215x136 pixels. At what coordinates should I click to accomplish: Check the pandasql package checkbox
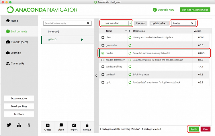click(103, 75)
